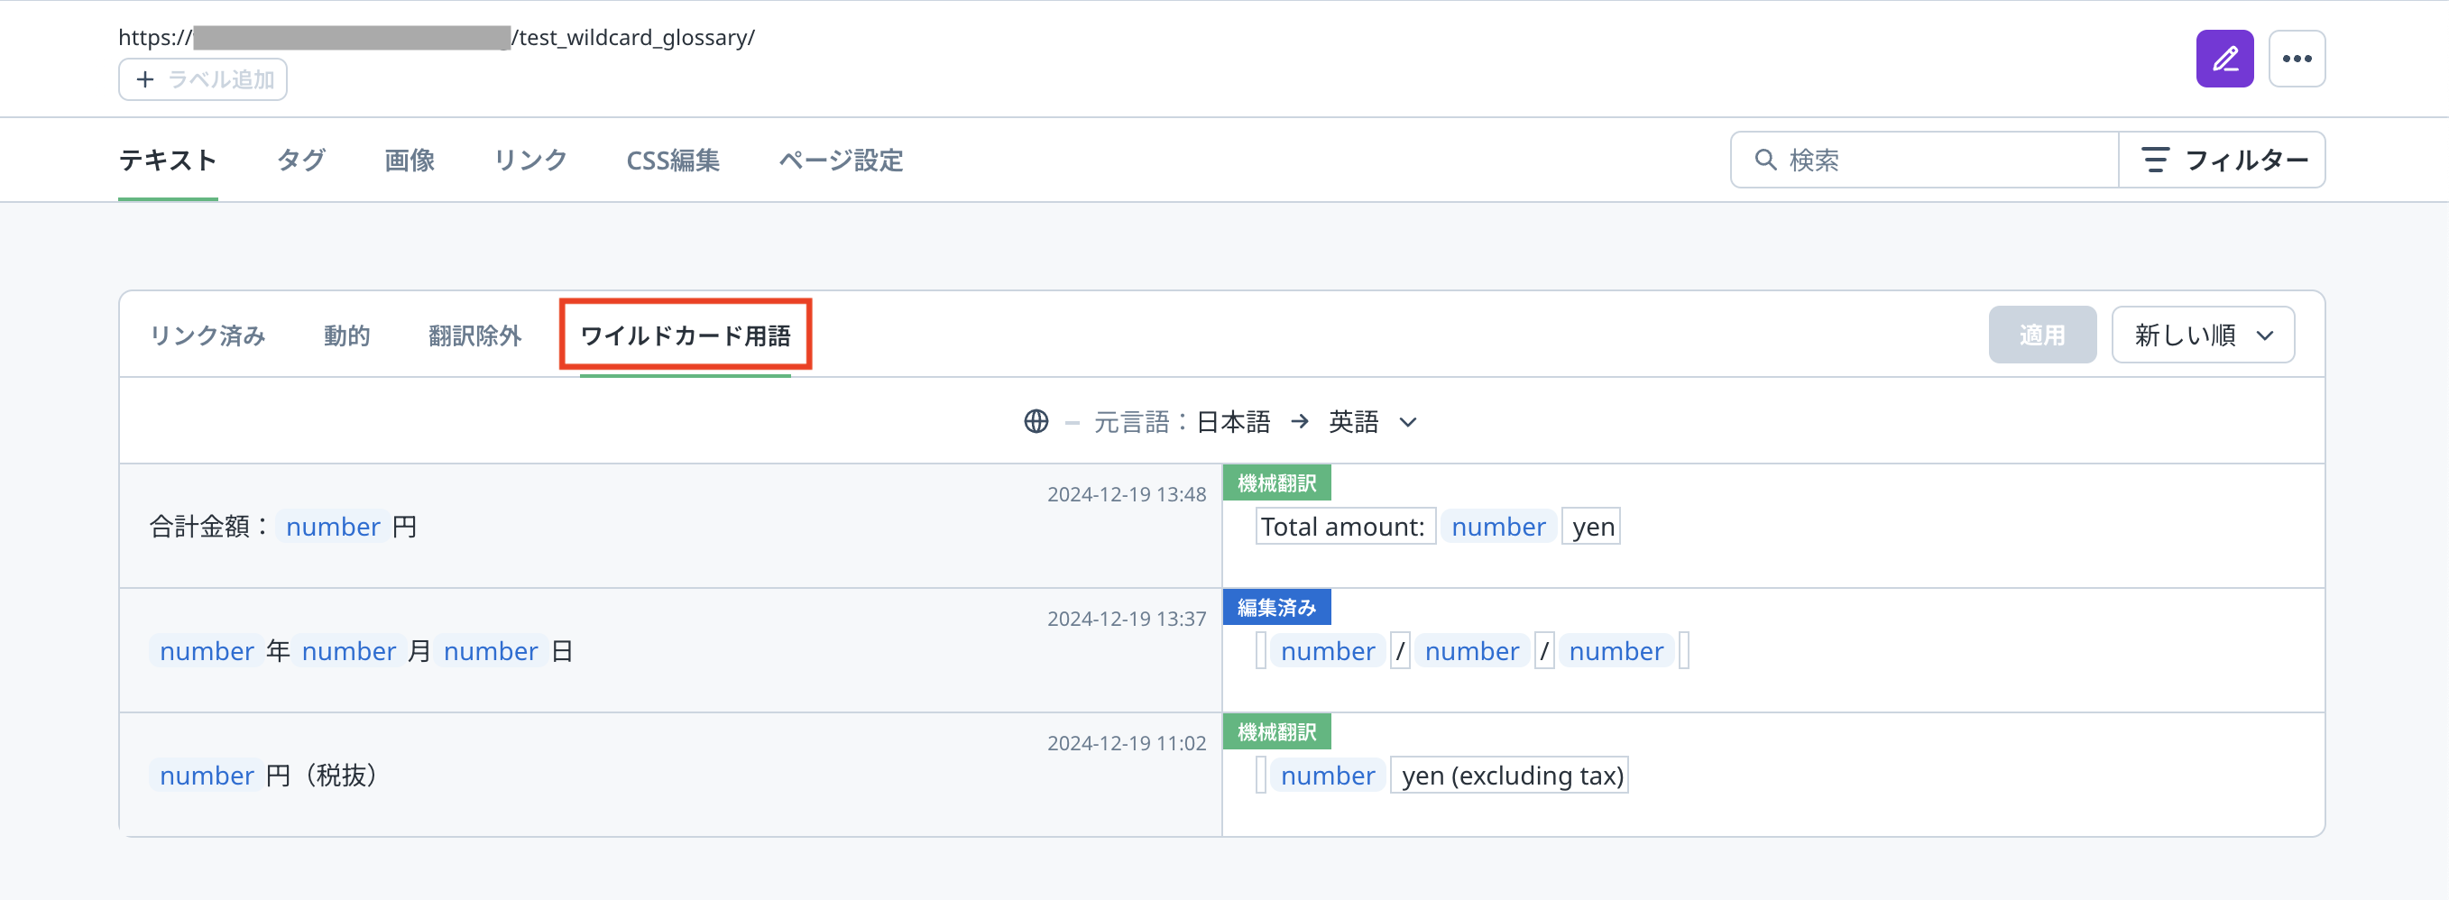This screenshot has width=2449, height=900.
Task: Click the purple pencil edit icon
Action: coord(2223,59)
